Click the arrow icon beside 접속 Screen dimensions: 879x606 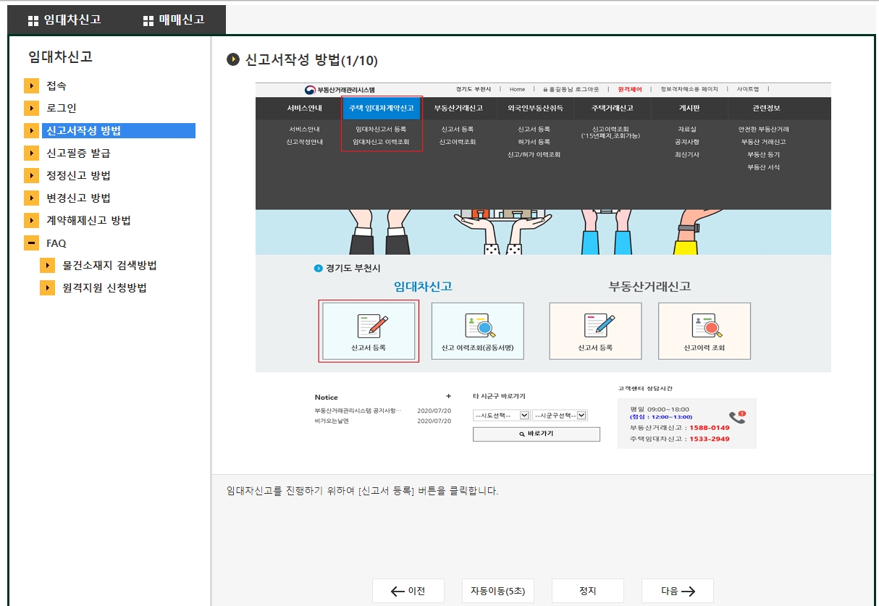pos(31,85)
